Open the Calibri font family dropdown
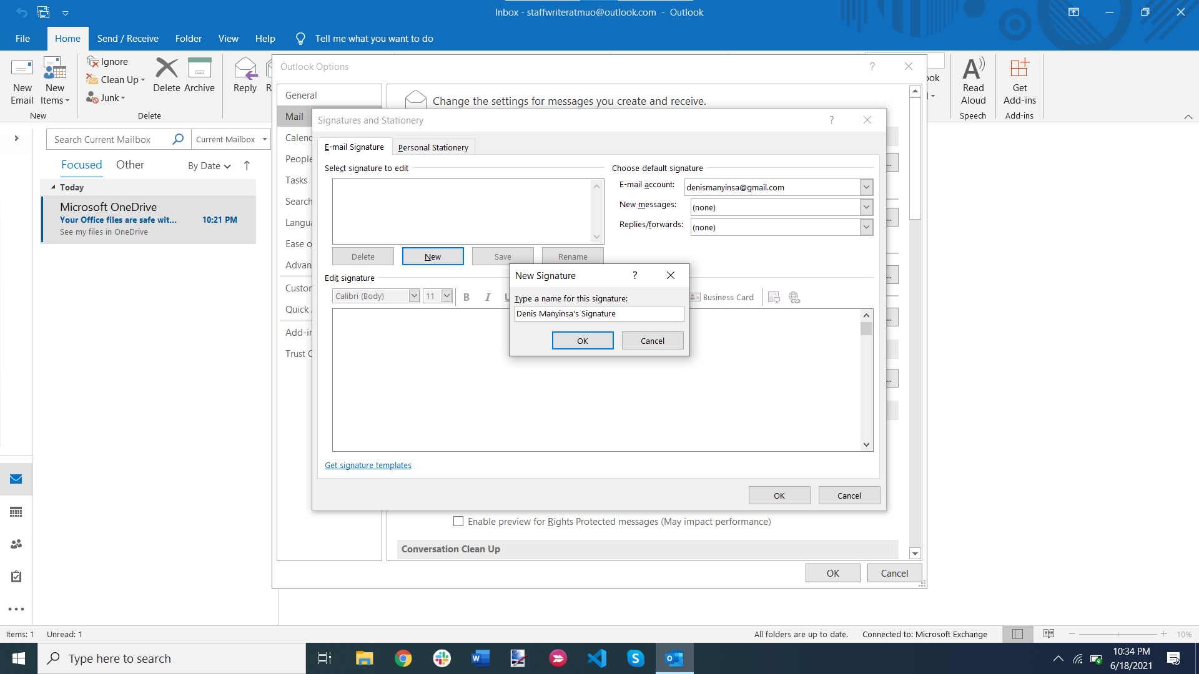Image resolution: width=1199 pixels, height=674 pixels. [x=413, y=295]
